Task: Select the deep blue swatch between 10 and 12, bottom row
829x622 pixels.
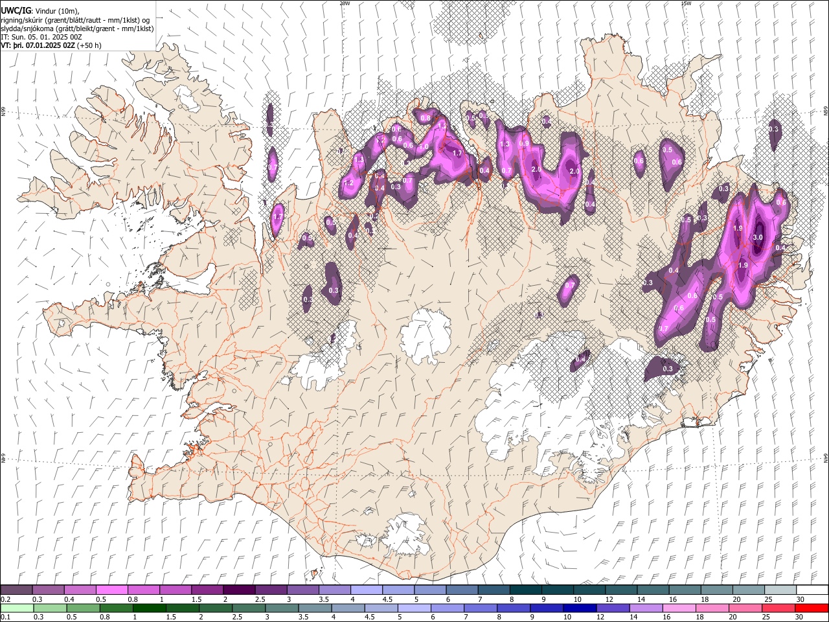Action: (579, 608)
